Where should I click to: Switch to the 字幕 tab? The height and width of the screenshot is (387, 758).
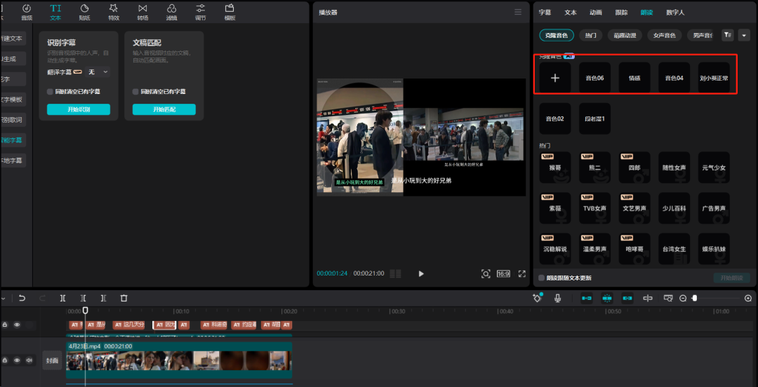[545, 13]
